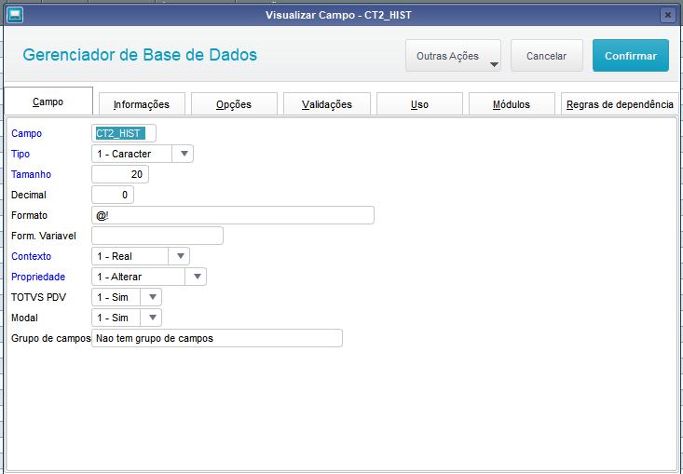
Task: Click the Formato field with @!
Action: [x=233, y=215]
